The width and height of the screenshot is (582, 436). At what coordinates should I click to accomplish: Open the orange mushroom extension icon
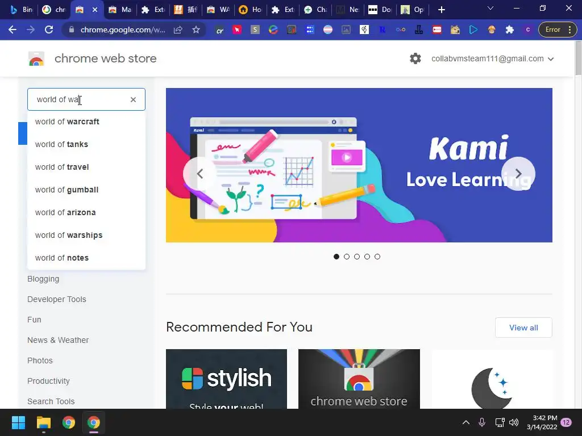pos(492,30)
